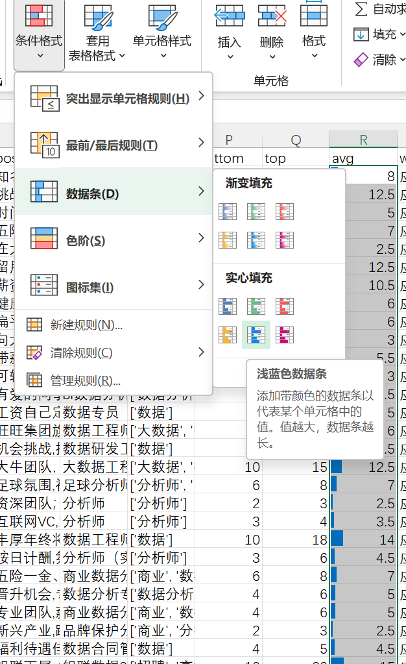Open dropdown arrow under 插入

[x=230, y=56]
